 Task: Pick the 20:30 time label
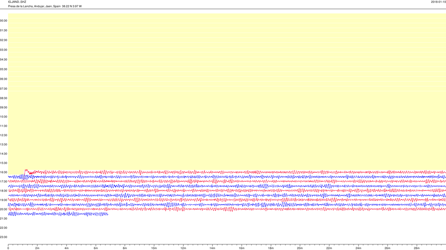coord(3,209)
